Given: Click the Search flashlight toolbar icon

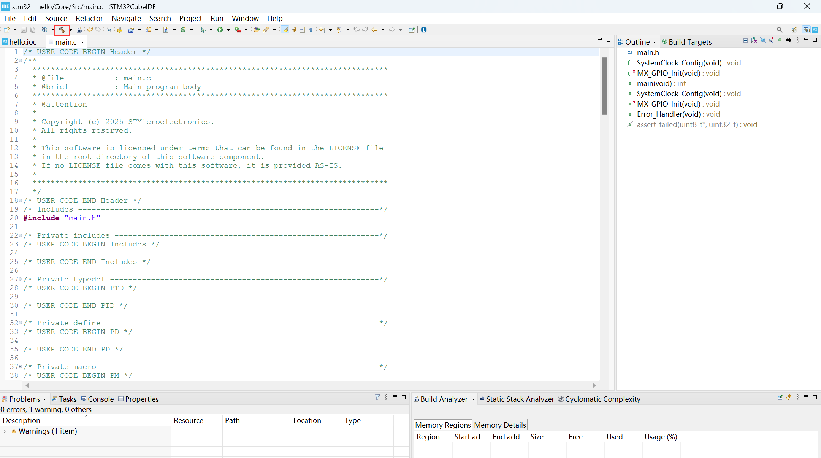Looking at the screenshot, I should tap(266, 30).
